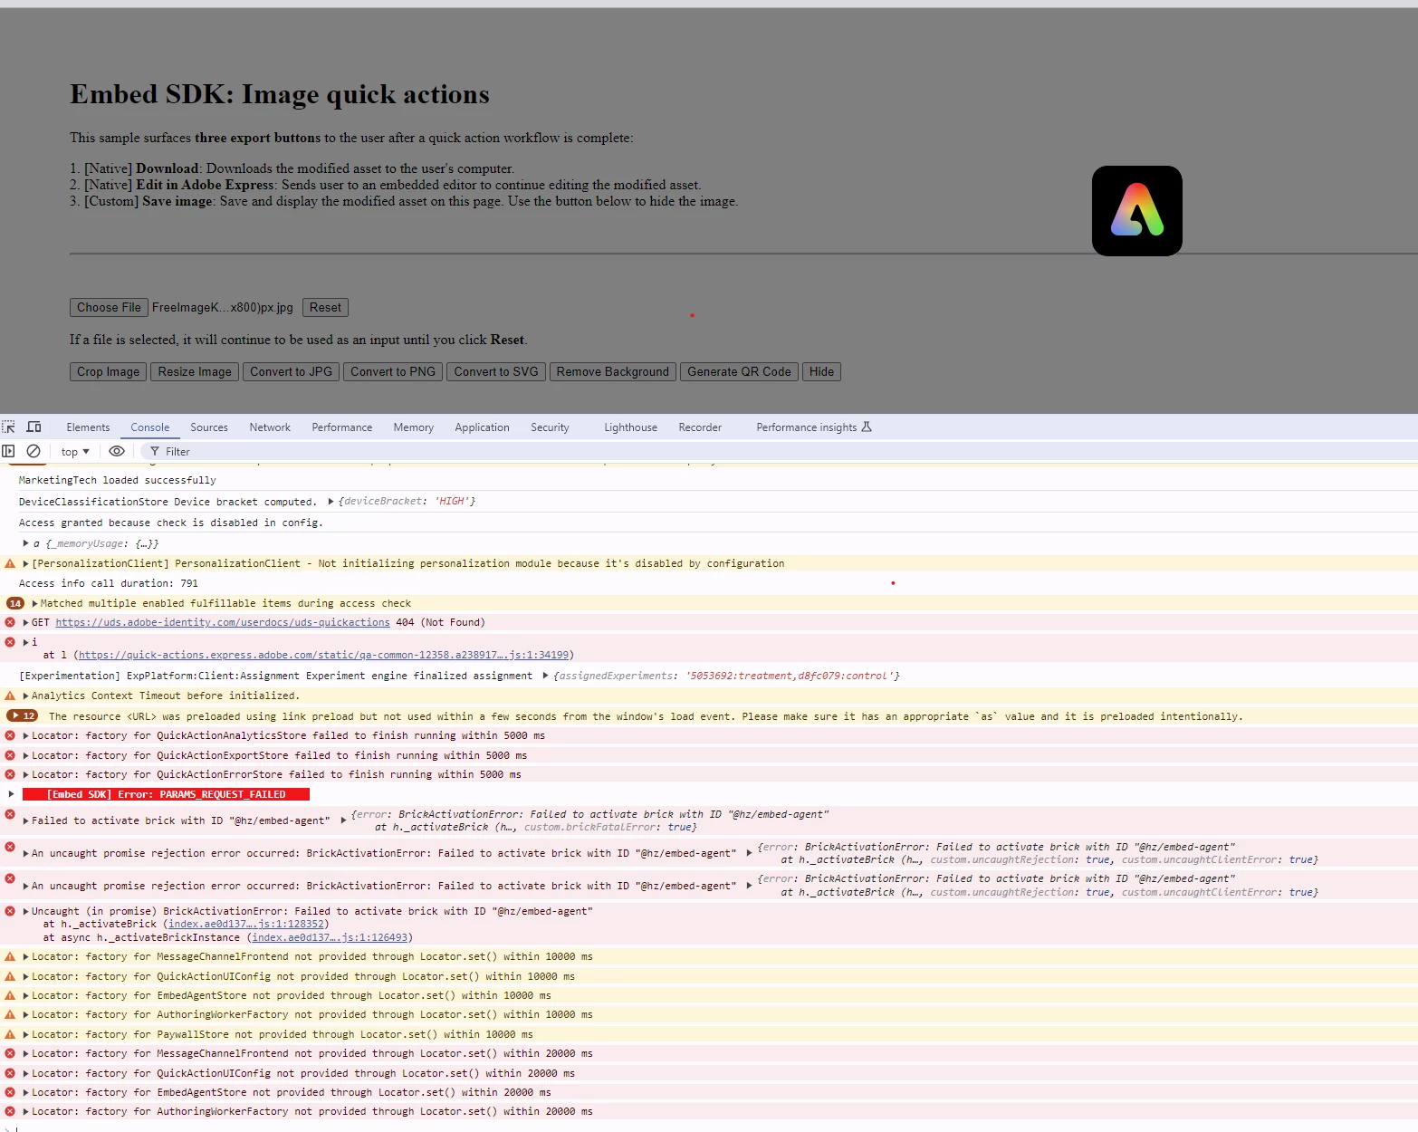
Task: Open the Performance tab
Action: [x=342, y=427]
